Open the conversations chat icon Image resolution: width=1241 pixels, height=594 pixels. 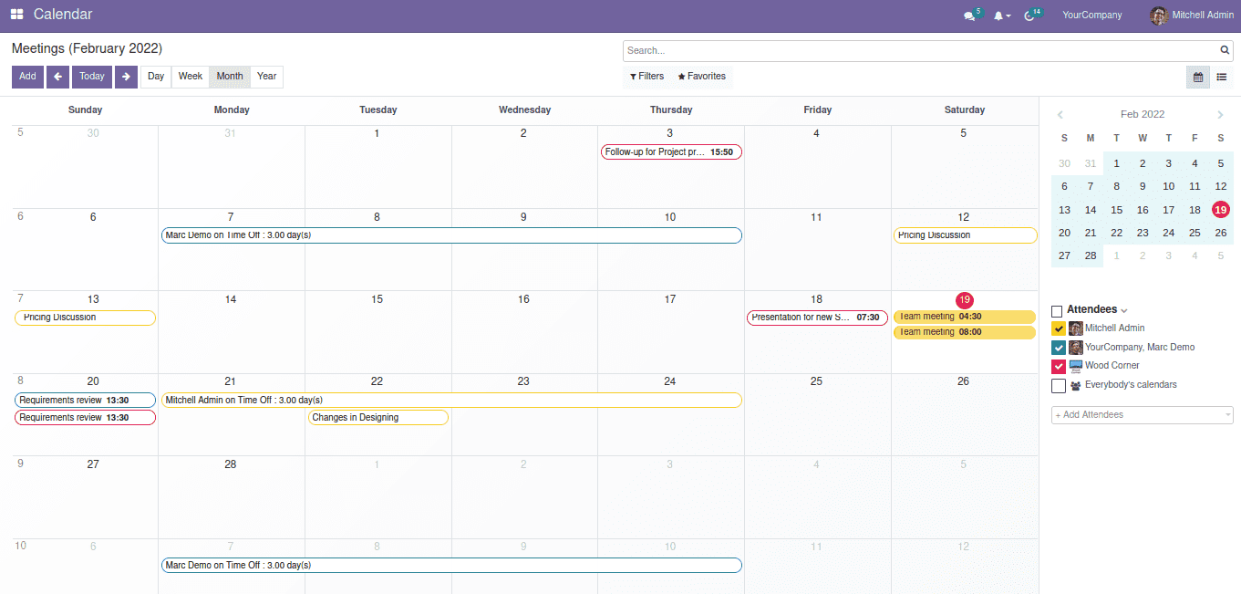click(x=969, y=16)
